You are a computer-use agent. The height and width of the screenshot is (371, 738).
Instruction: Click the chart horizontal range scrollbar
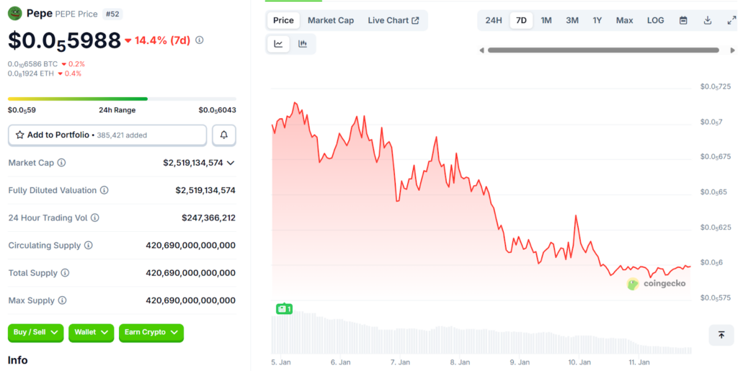(x=603, y=50)
